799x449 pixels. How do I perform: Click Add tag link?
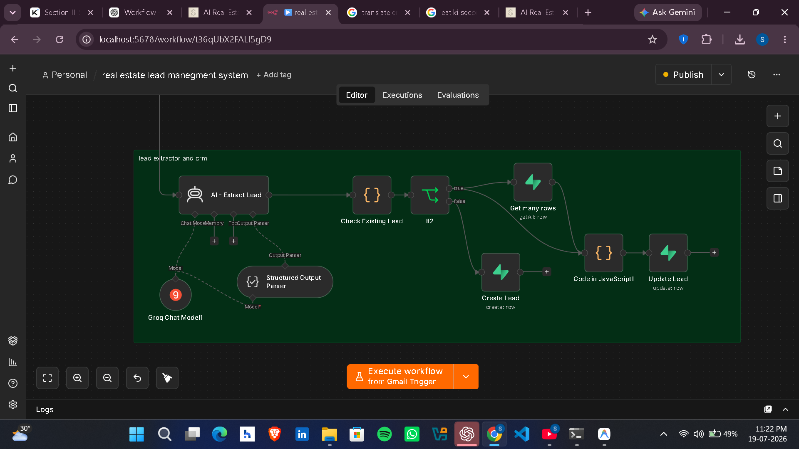pos(274,75)
